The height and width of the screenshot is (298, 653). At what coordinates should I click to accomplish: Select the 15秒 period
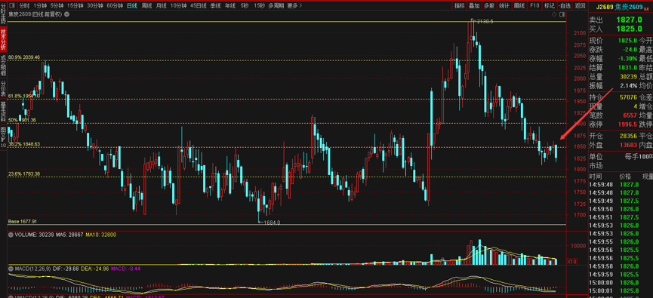259,6
